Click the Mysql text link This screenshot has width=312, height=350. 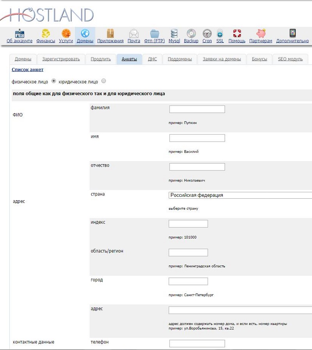[174, 41]
